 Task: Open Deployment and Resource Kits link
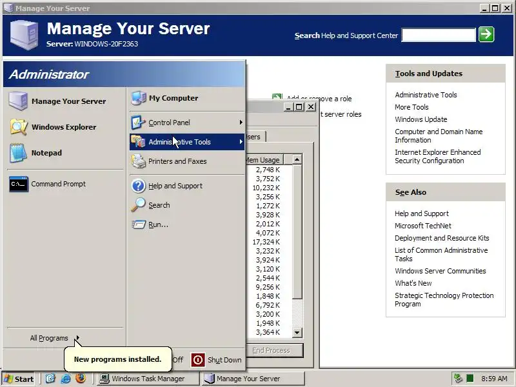(x=442, y=238)
